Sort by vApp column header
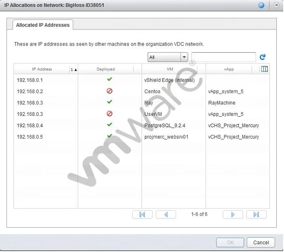The image size is (284, 252). [229, 69]
